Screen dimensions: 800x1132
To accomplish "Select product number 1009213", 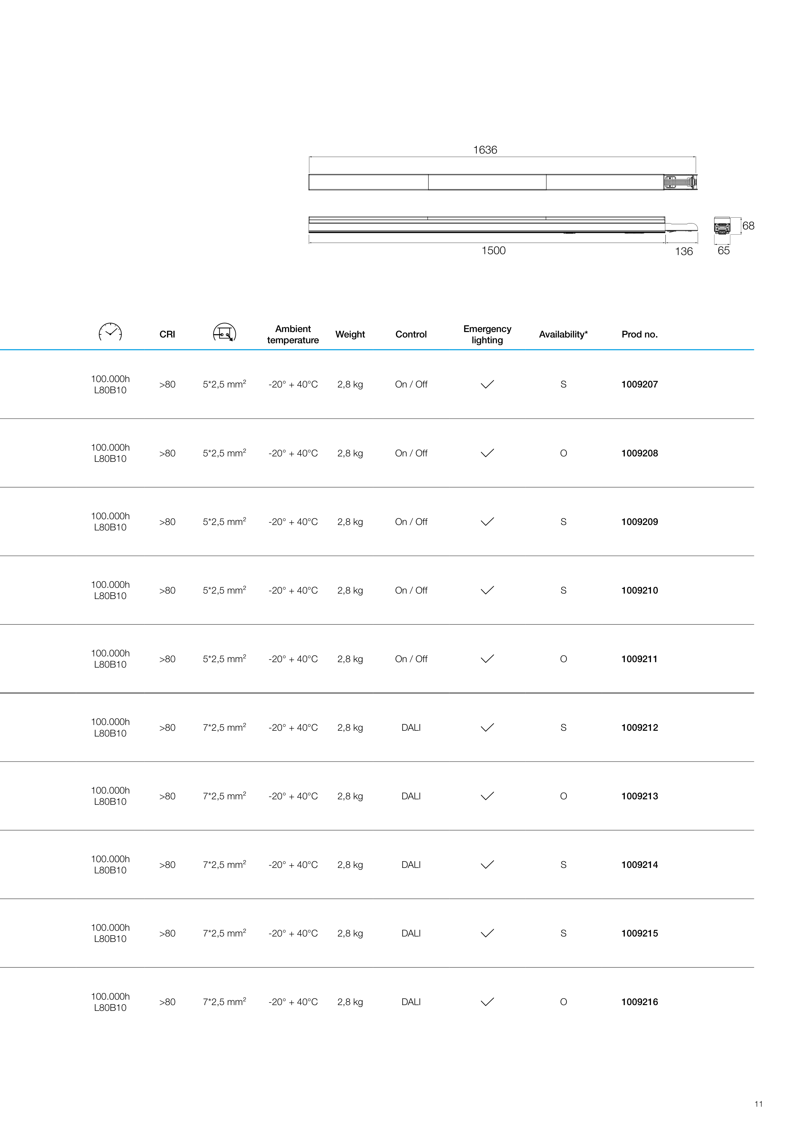I will [639, 796].
